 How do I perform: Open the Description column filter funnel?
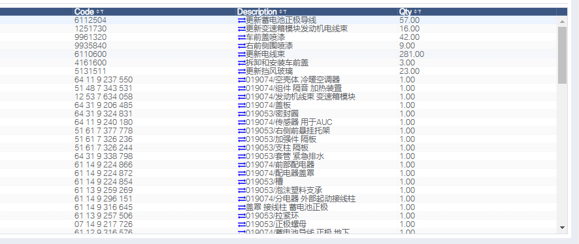[x=284, y=12]
